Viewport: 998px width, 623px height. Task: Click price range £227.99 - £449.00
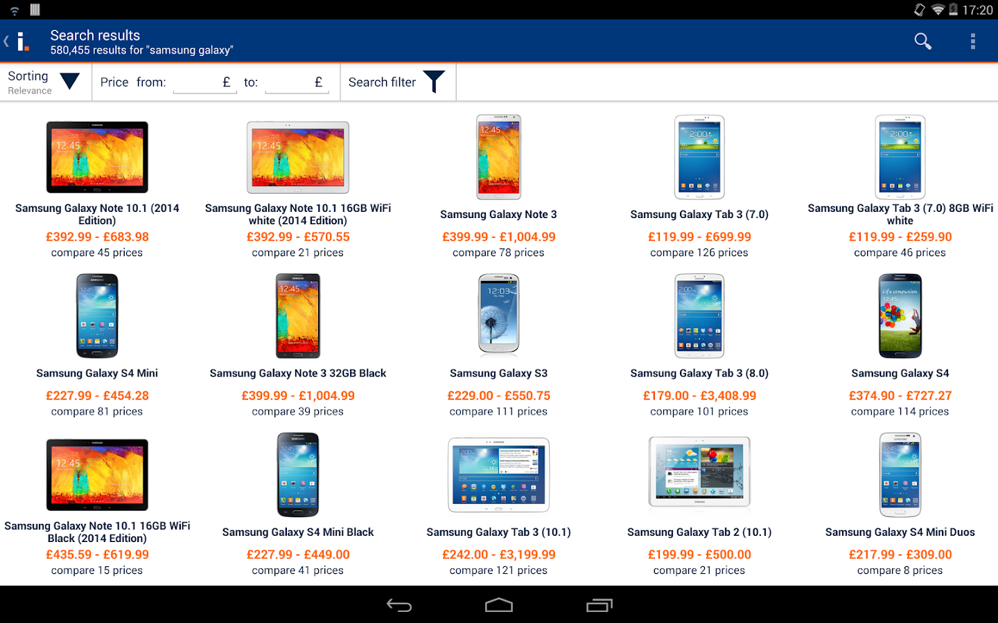[x=298, y=554]
